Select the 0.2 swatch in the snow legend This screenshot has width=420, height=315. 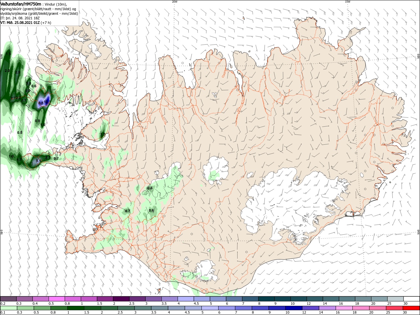click(x=8, y=299)
